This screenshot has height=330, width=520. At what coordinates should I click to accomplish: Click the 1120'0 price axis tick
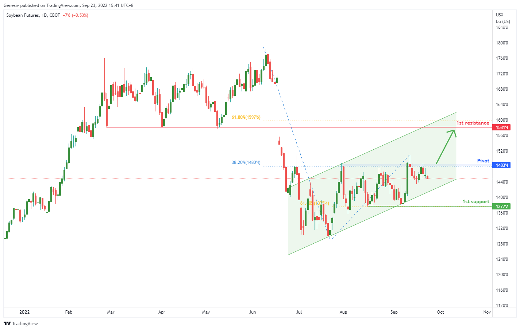tap(502, 306)
